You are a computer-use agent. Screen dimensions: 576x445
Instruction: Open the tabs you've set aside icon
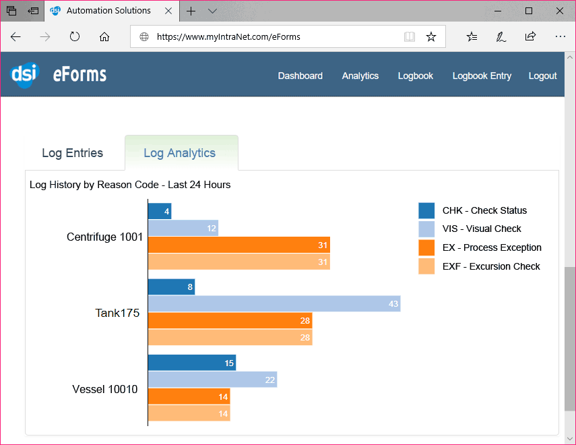click(11, 11)
